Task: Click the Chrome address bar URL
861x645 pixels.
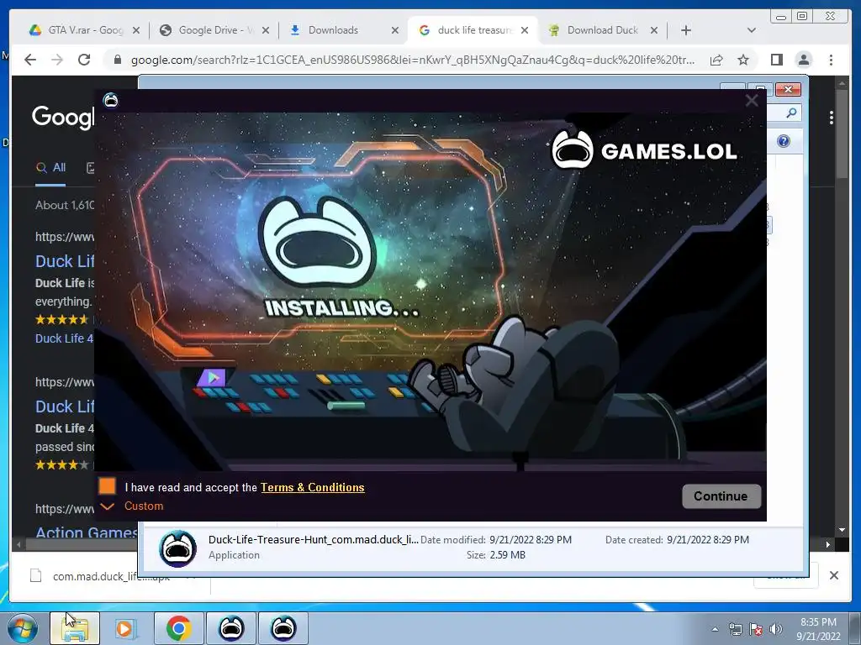Action: [x=412, y=60]
